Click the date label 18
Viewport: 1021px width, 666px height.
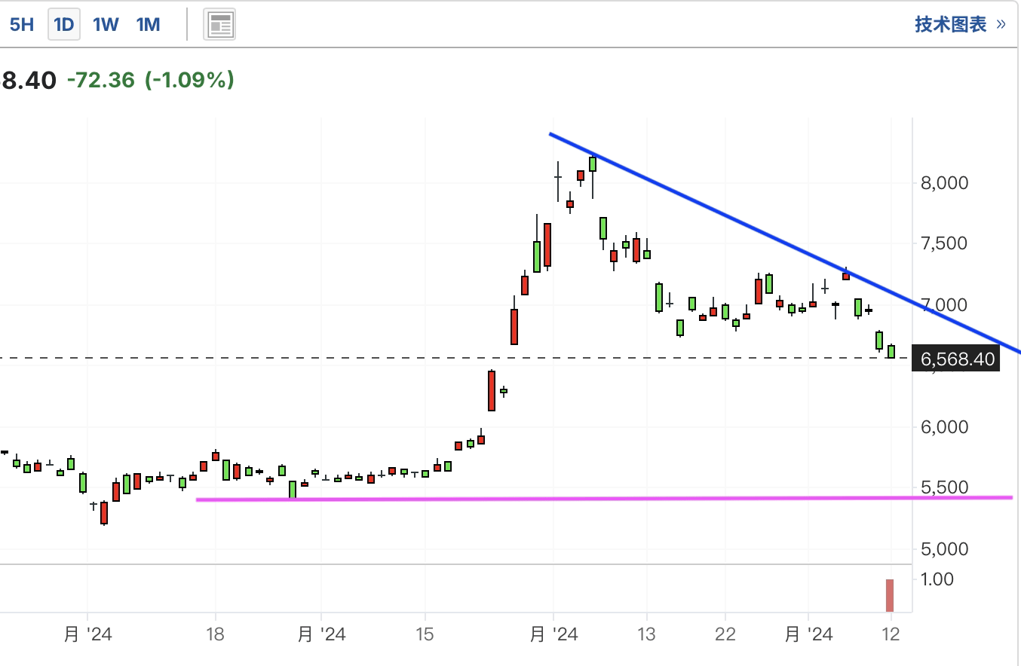[x=216, y=634]
